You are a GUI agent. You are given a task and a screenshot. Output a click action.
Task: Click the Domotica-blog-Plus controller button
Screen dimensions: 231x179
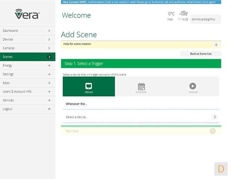(205, 19)
